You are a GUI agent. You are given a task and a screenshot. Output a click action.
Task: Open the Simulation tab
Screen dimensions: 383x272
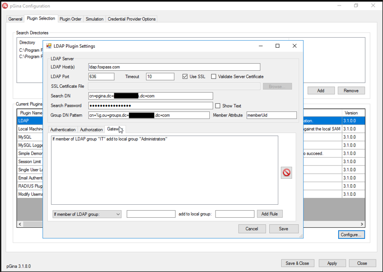pos(94,19)
